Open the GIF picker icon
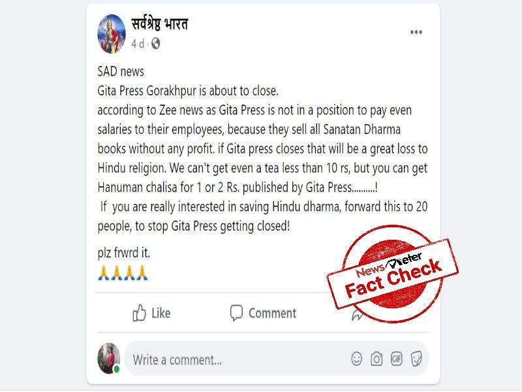The width and height of the screenshot is (522, 392). click(397, 359)
